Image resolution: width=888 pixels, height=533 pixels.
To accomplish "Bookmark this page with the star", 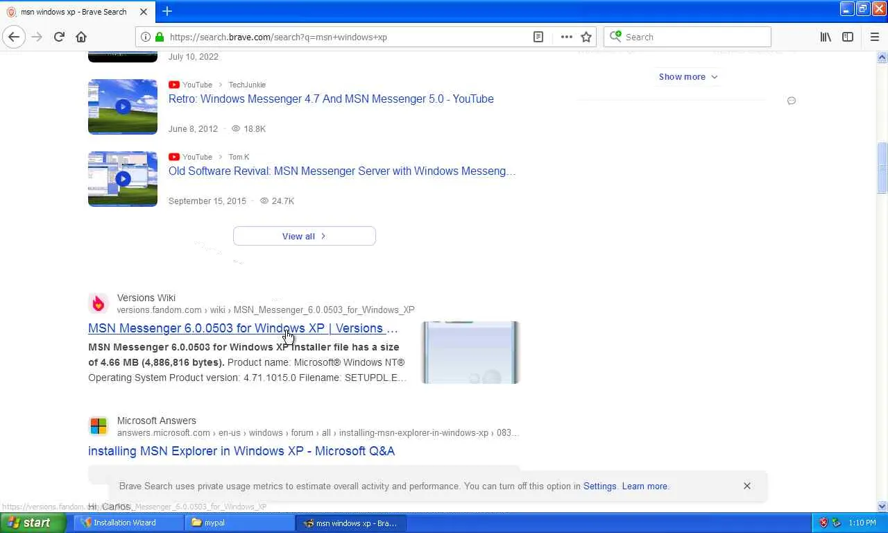I will [x=586, y=37].
